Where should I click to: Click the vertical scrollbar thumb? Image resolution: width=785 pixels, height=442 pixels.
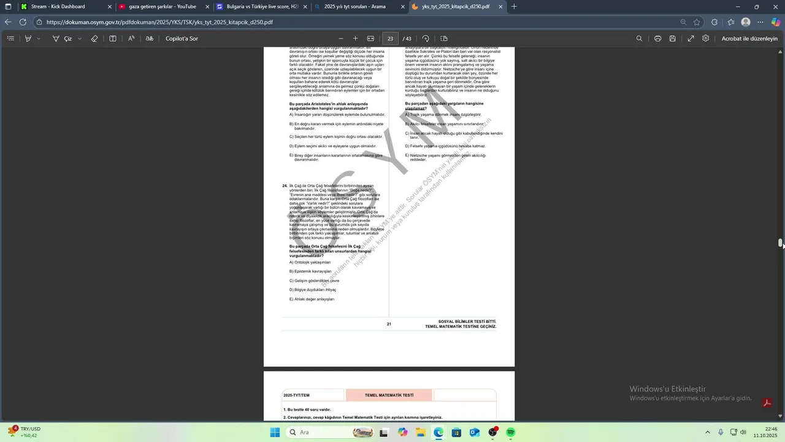[781, 243]
